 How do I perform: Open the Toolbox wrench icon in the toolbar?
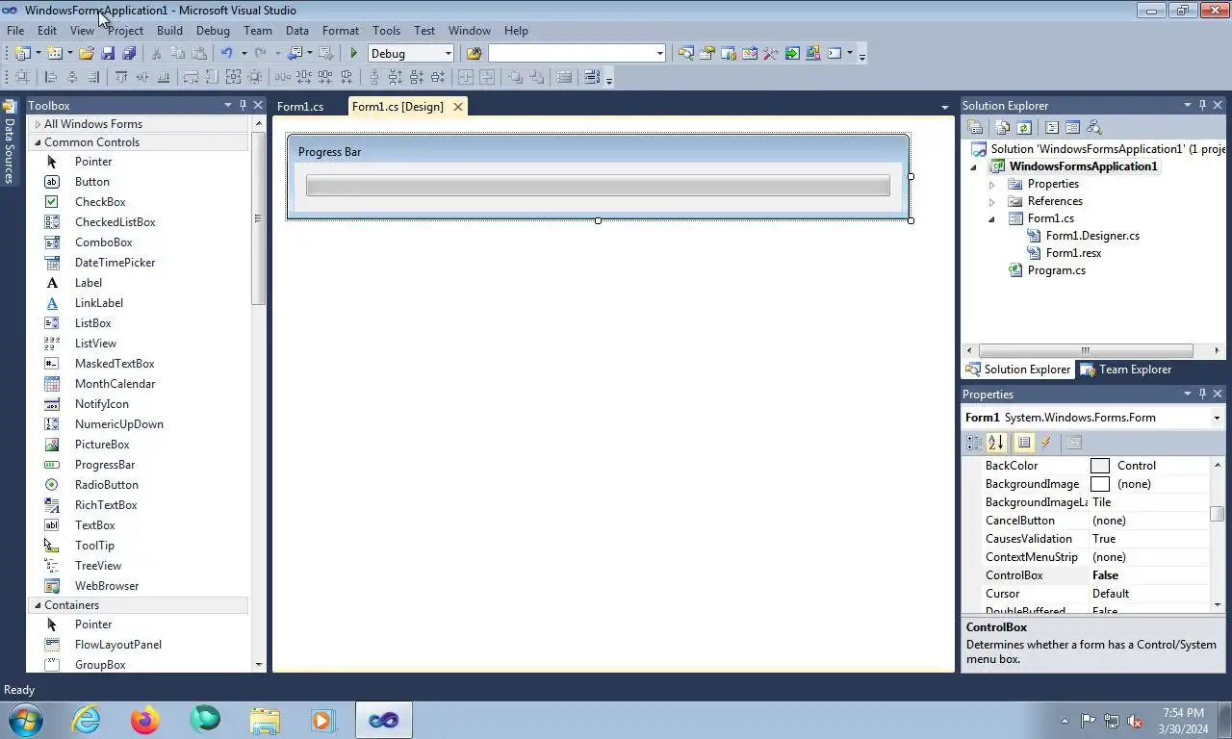[770, 54]
